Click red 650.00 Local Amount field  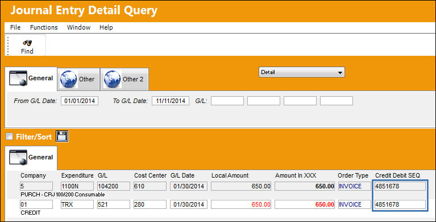tap(241, 204)
